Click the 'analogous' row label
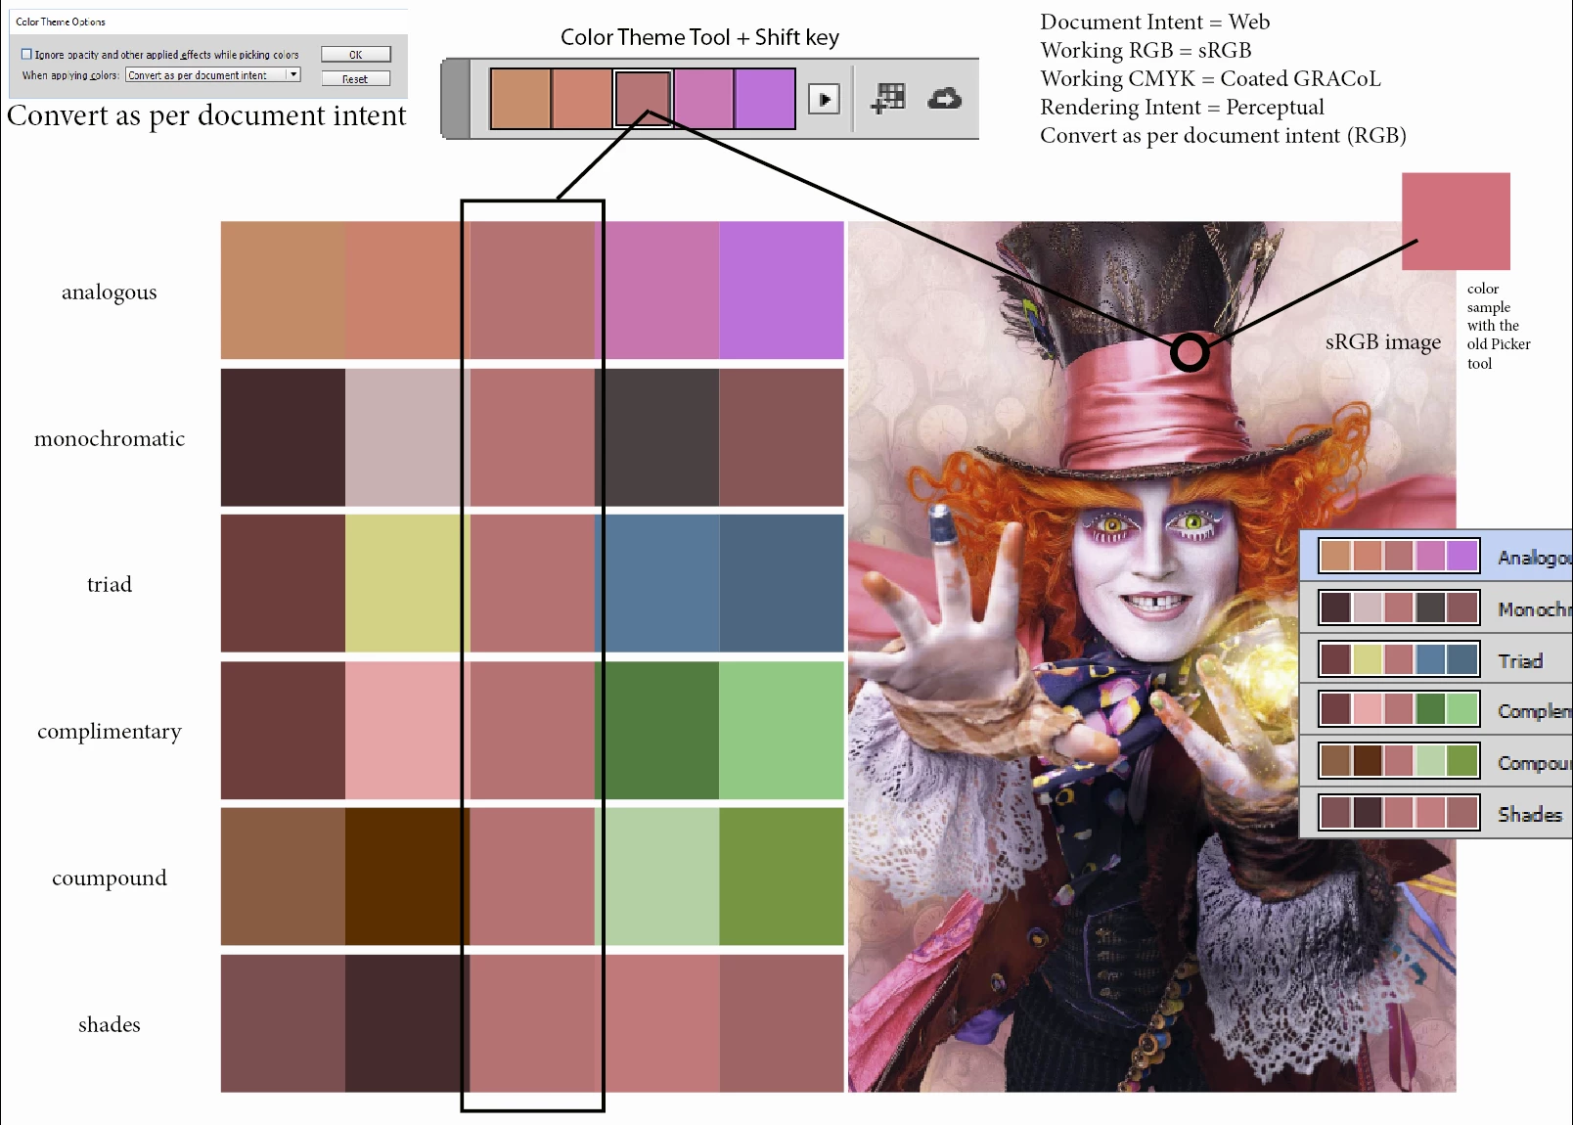 110,292
